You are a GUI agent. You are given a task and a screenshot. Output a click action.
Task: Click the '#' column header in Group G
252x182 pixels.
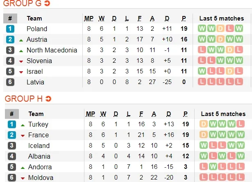10,18
